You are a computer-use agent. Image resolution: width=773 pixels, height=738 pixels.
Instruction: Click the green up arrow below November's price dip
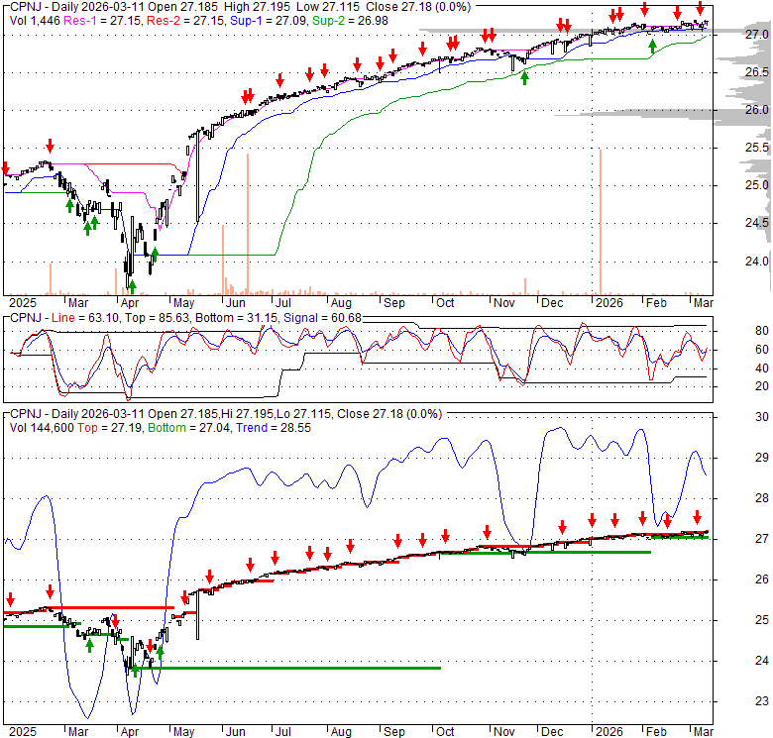pyautogui.click(x=524, y=76)
